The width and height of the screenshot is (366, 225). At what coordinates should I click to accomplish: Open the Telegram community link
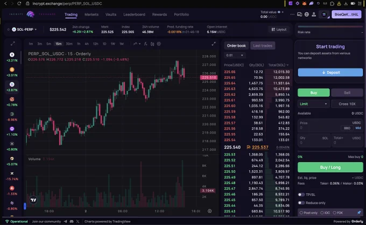coord(65,221)
